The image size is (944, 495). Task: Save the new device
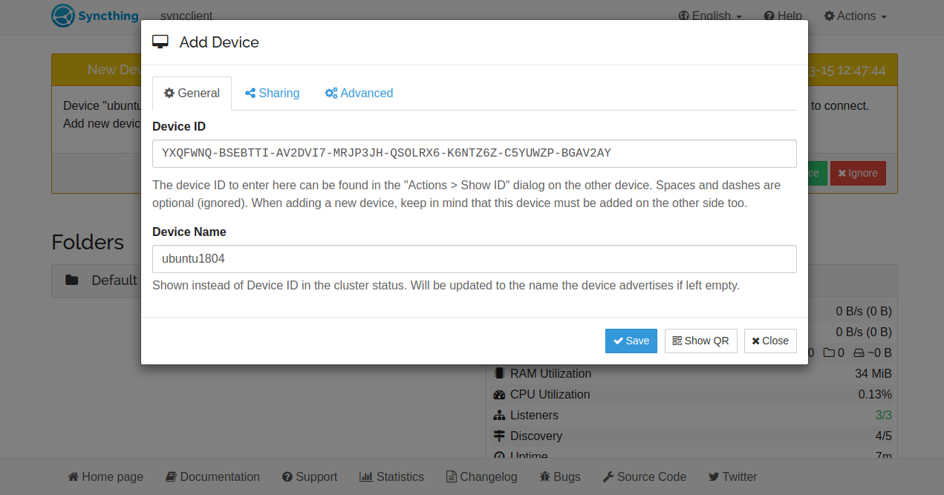[x=631, y=341]
